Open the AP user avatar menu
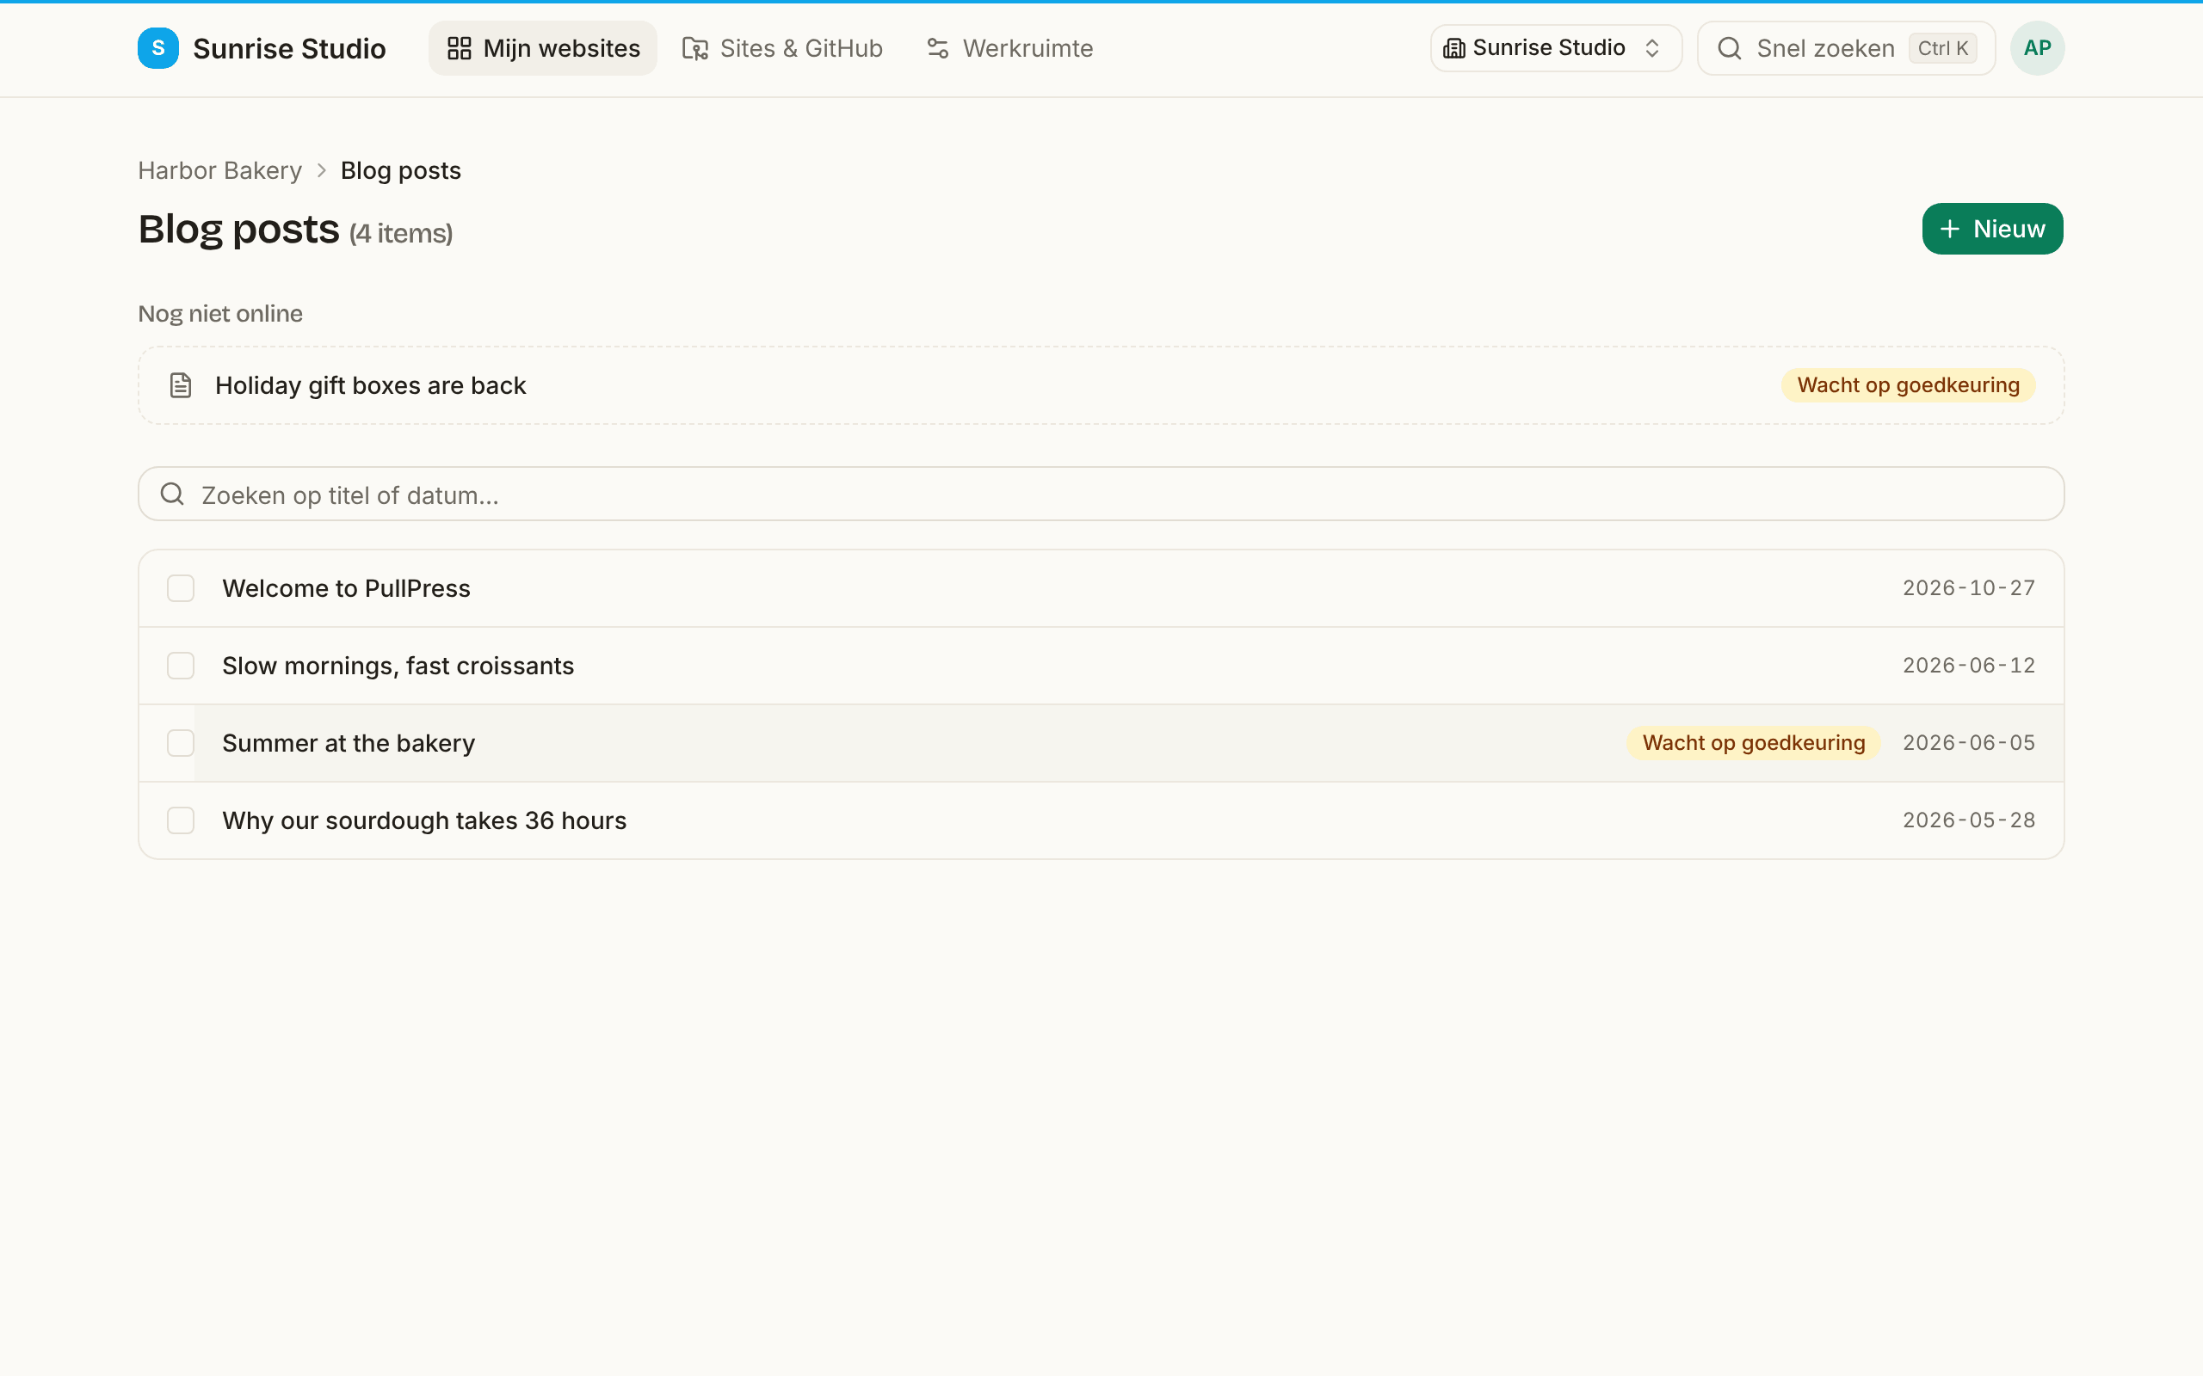Screen dimensions: 2203x1376 click(x=2036, y=48)
